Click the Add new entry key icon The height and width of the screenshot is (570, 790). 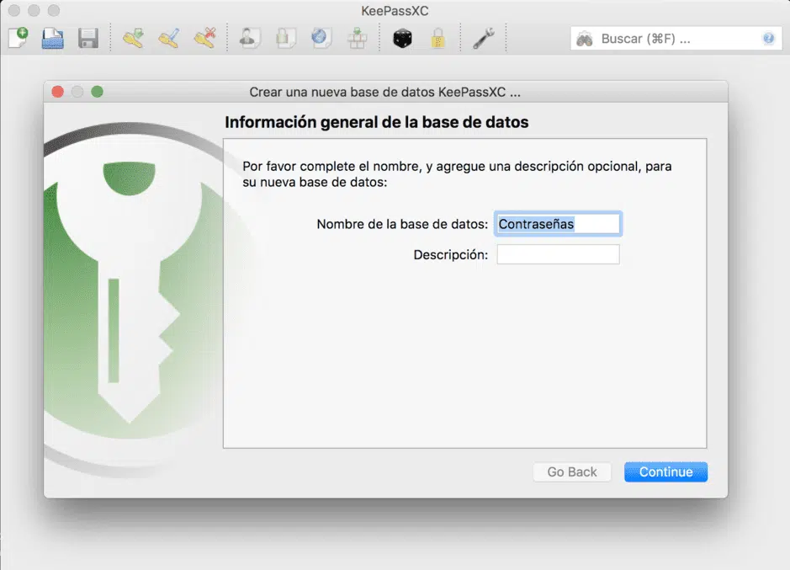click(x=133, y=39)
